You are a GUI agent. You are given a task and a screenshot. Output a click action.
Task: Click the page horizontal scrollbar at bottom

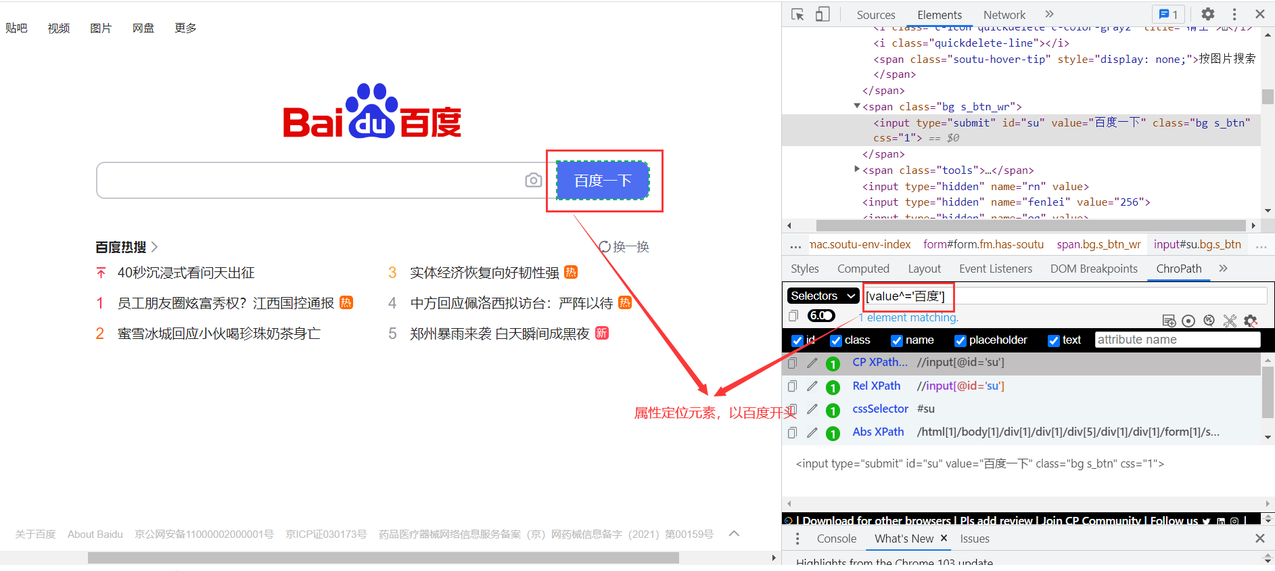click(x=383, y=557)
